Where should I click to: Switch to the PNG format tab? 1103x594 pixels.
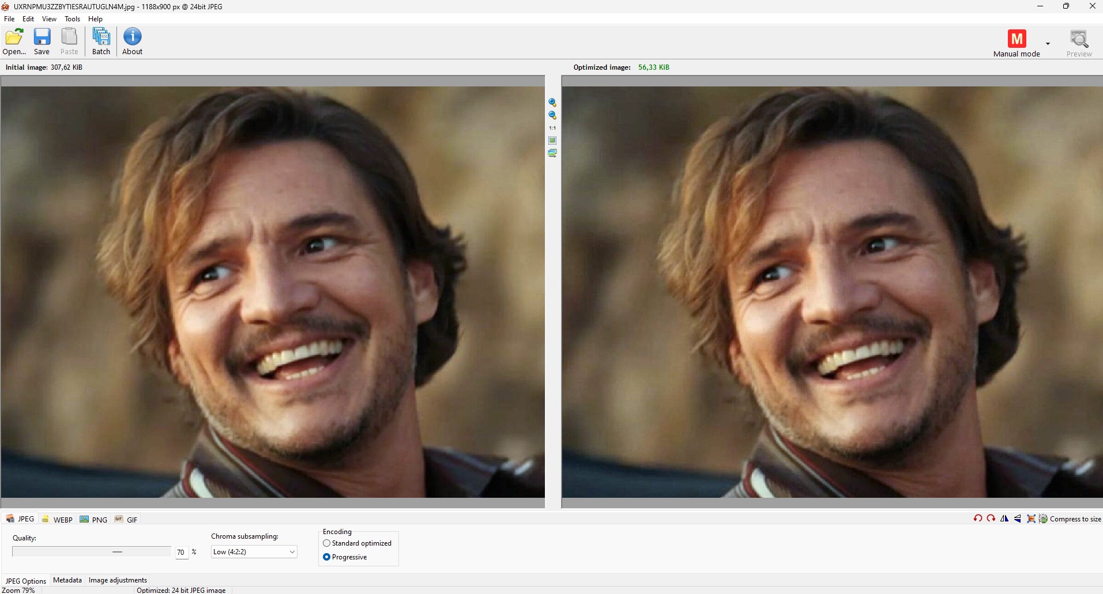pos(93,520)
